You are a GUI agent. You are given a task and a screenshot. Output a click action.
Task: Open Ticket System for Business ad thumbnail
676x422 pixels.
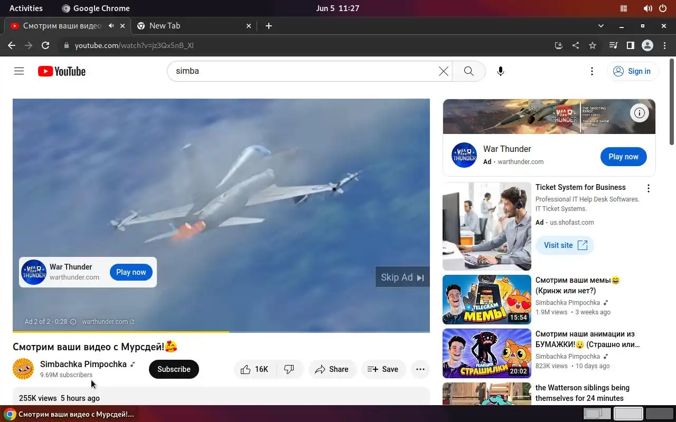point(487,226)
